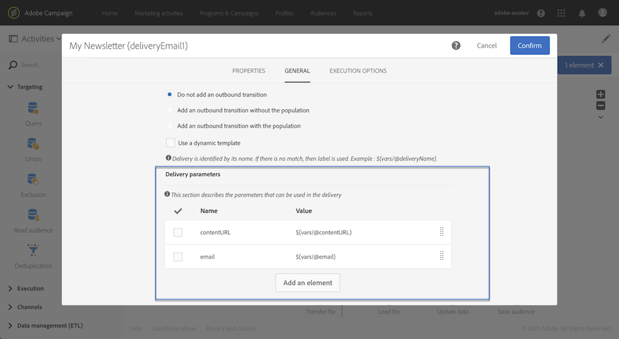
Task: Open the notifications bell icon
Action: click(582, 13)
